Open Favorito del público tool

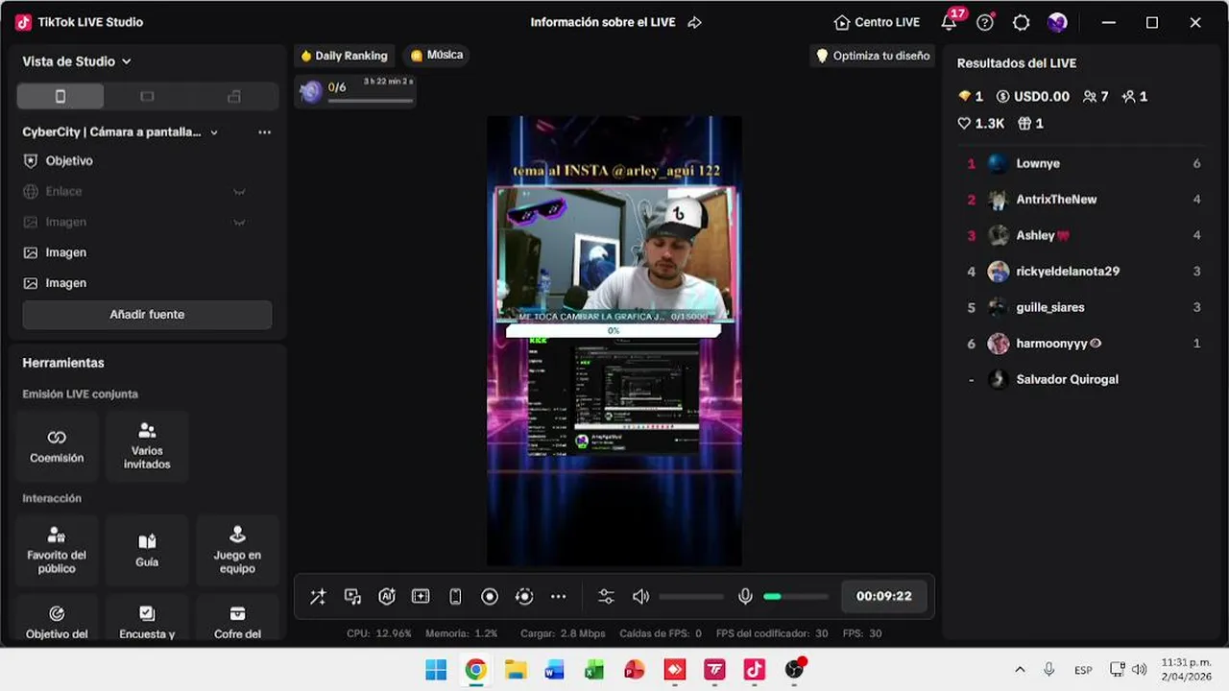pos(57,550)
